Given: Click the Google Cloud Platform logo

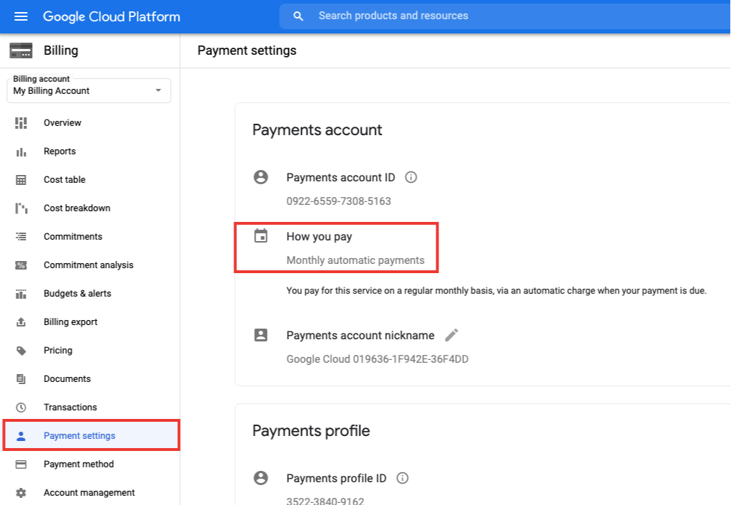Looking at the screenshot, I should (112, 17).
